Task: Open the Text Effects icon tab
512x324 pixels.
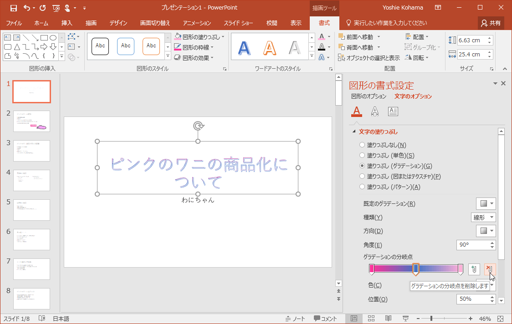Action: point(375,111)
